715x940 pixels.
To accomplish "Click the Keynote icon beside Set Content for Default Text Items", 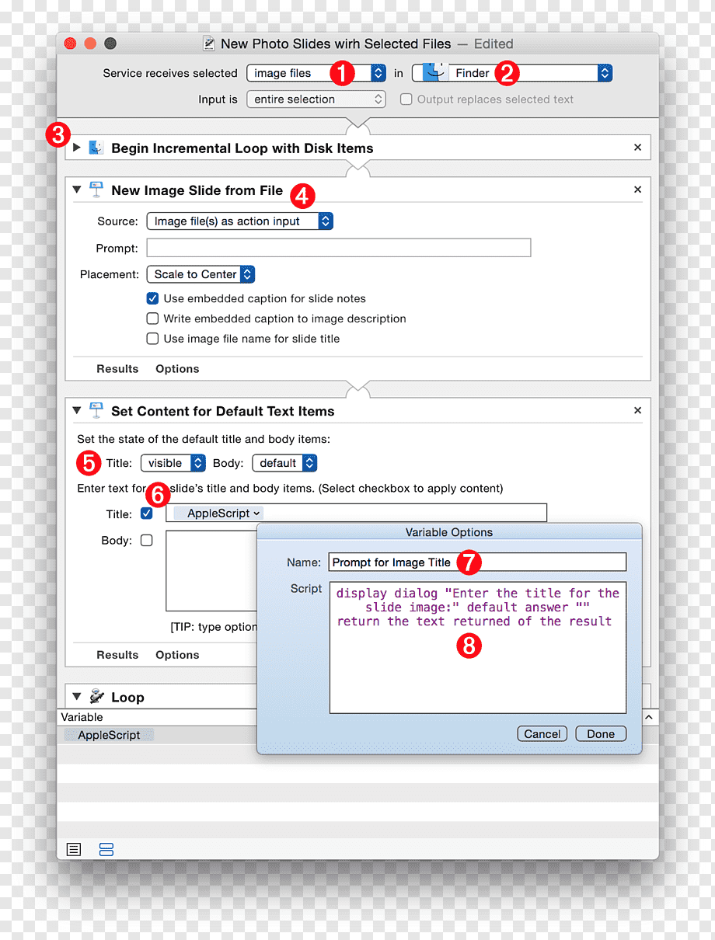I will 96,411.
